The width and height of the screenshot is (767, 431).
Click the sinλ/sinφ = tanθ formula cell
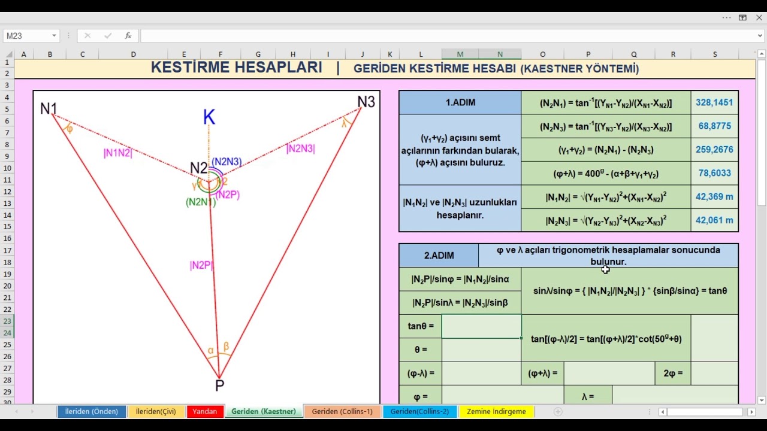coord(630,291)
